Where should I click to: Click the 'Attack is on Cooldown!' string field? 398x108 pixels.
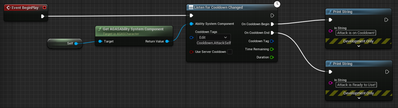click(356, 33)
